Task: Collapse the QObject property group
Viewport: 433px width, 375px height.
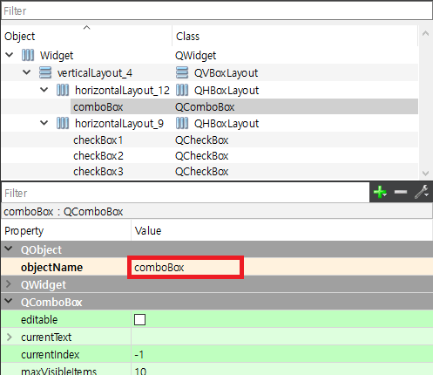Action: 9,249
